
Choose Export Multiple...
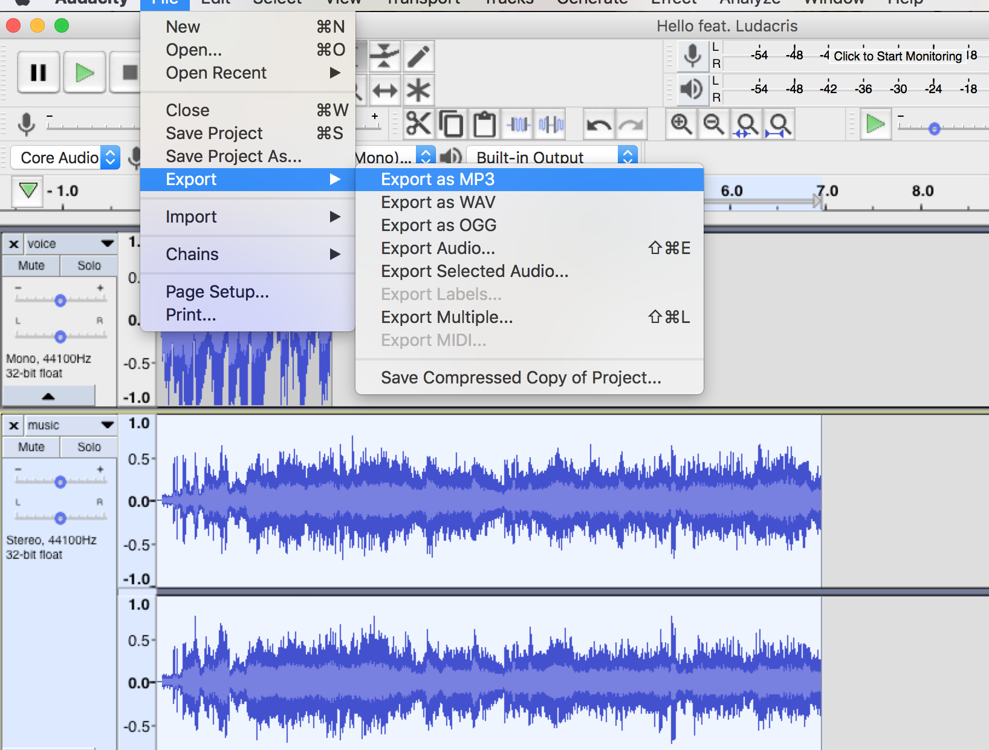click(x=530, y=317)
